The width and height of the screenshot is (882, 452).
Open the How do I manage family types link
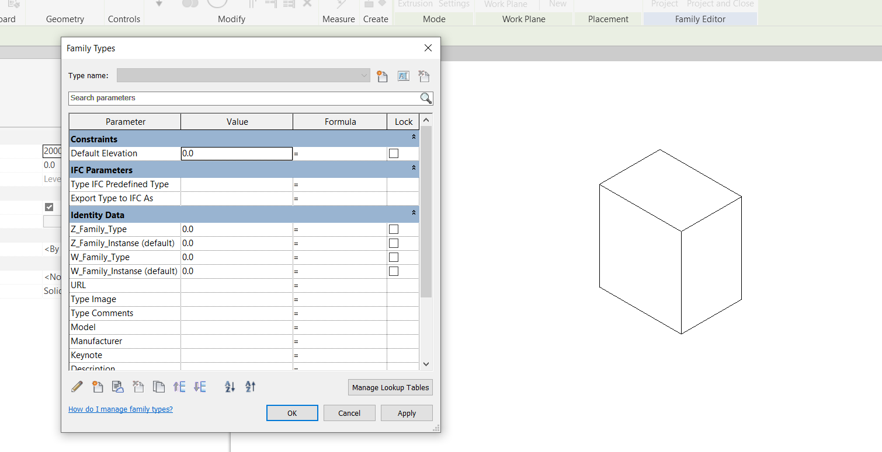click(120, 409)
